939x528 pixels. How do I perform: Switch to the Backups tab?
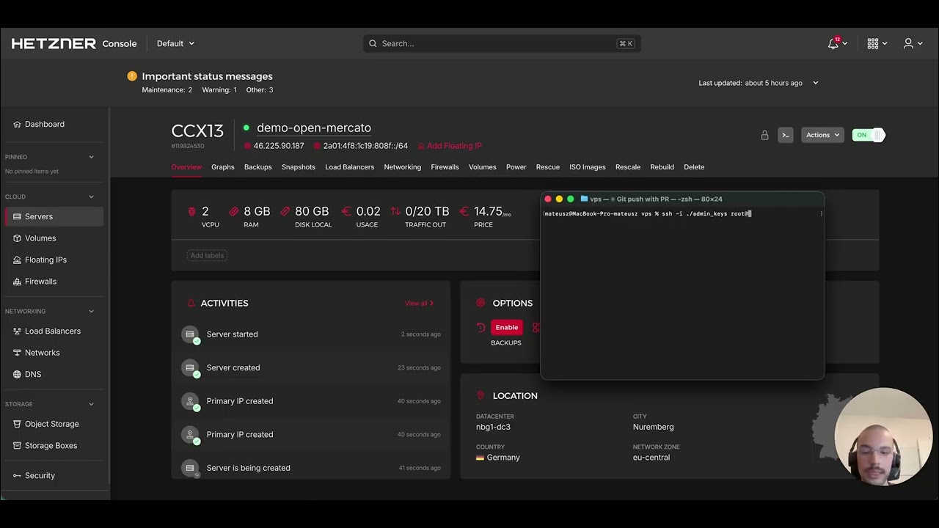coord(257,167)
